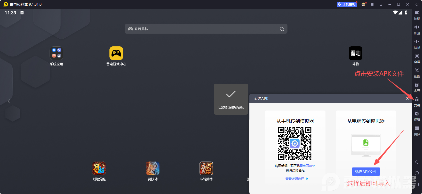Open the 雷电圈APP download link
Image resolution: width=422 pixels, height=194 pixels.
point(307,166)
